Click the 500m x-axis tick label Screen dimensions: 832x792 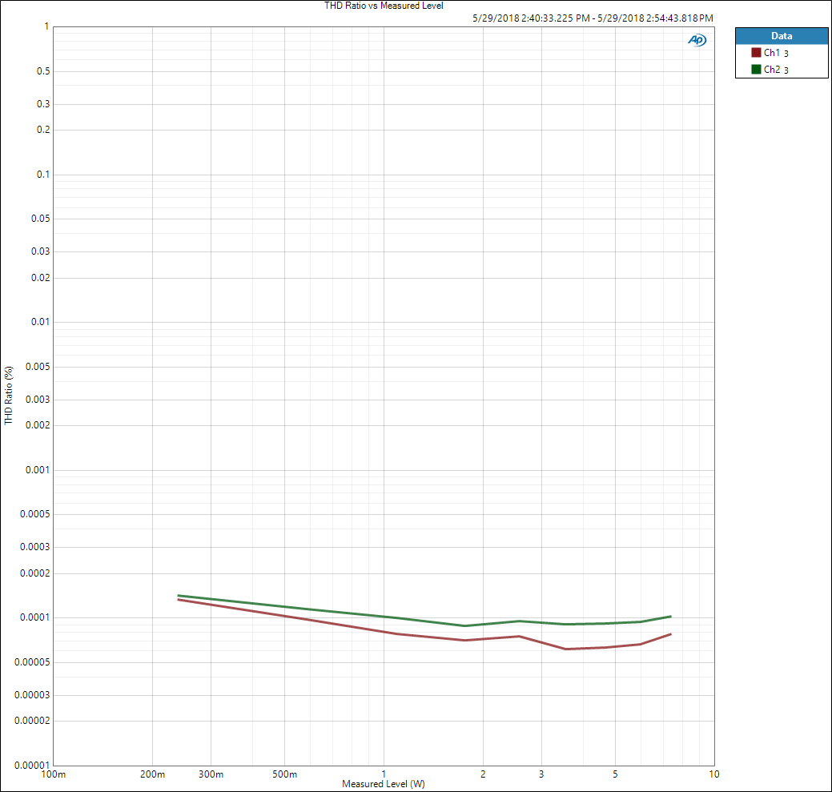pos(284,774)
